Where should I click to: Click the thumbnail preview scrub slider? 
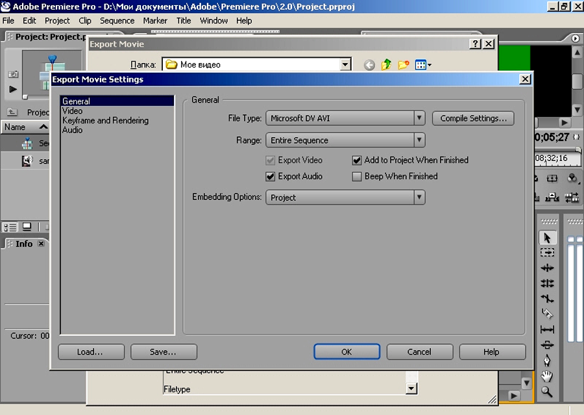[x=25, y=97]
